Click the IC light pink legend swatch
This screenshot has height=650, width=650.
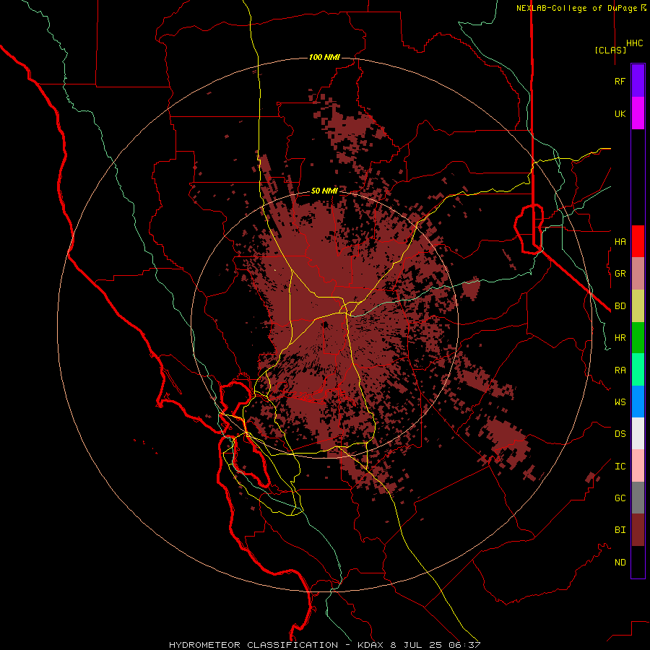(x=638, y=466)
